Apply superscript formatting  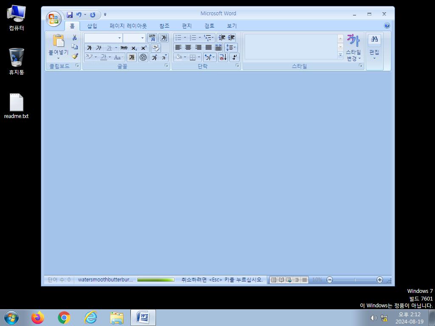(x=144, y=48)
